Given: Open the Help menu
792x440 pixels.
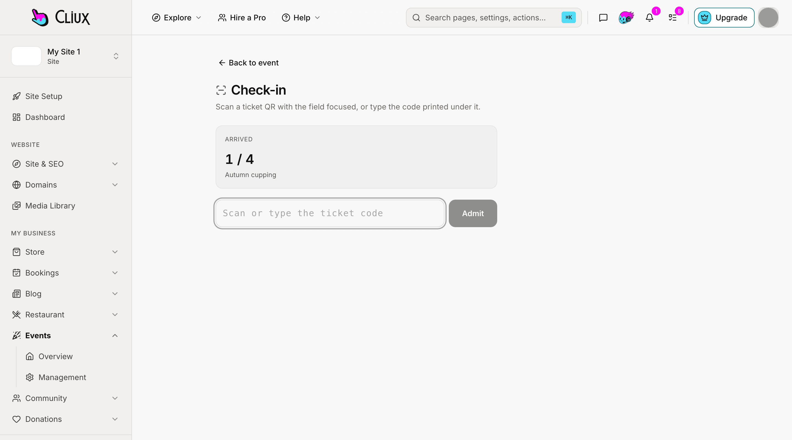Looking at the screenshot, I should coord(301,18).
